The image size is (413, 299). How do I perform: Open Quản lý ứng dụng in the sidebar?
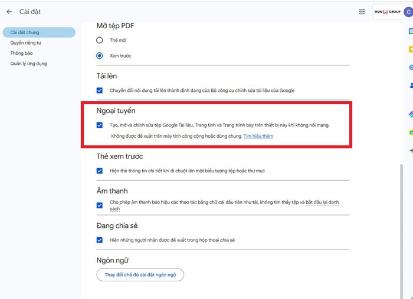(28, 64)
